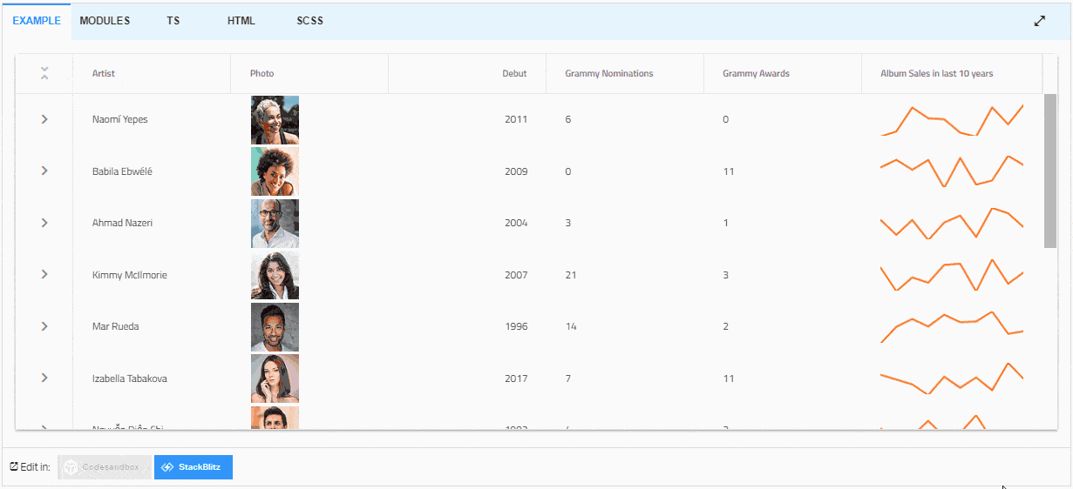The image size is (1073, 489).
Task: Select Naomí Yepes photo thumbnail
Action: pos(275,120)
